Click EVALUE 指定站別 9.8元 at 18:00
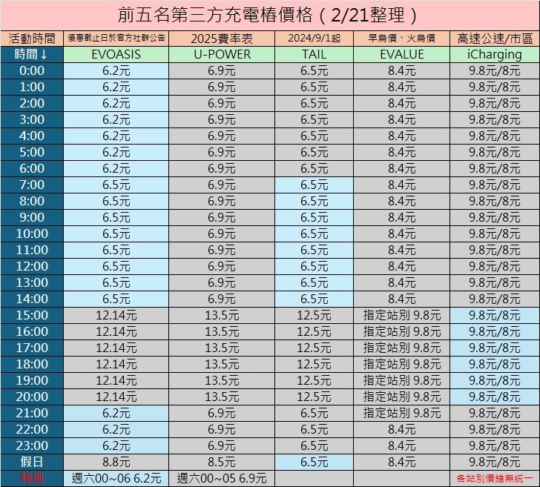Viewport: 540px width, 487px height. (x=401, y=364)
